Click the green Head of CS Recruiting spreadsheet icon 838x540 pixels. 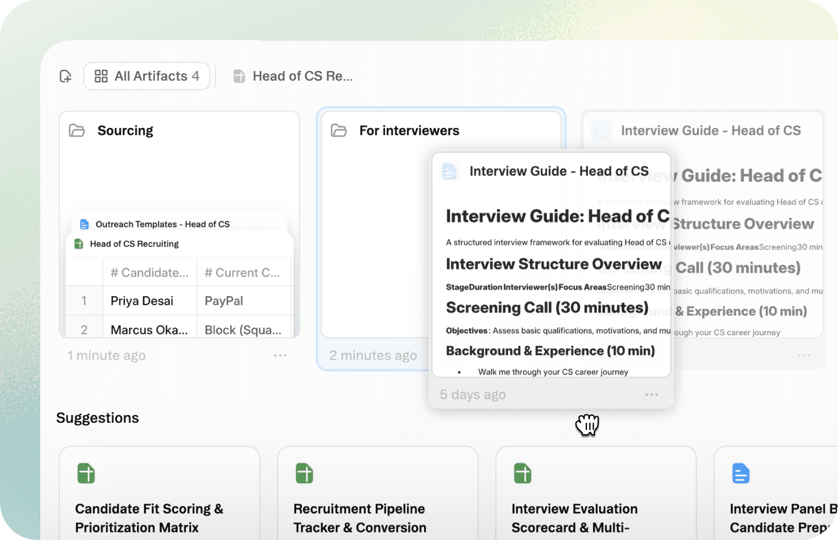pyautogui.click(x=79, y=244)
